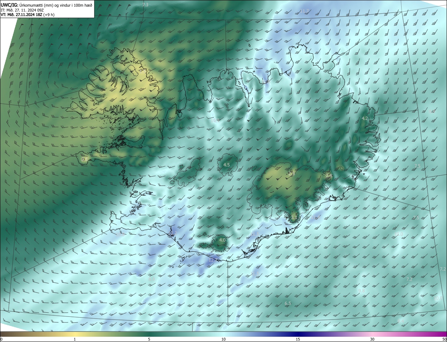Image resolution: width=447 pixels, height=342 pixels.
Task: Click the 2.8 value on eastern Vatnajökull
Action: (x=329, y=176)
